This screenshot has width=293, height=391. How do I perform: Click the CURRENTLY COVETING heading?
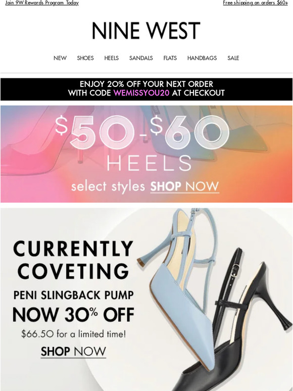click(x=73, y=260)
